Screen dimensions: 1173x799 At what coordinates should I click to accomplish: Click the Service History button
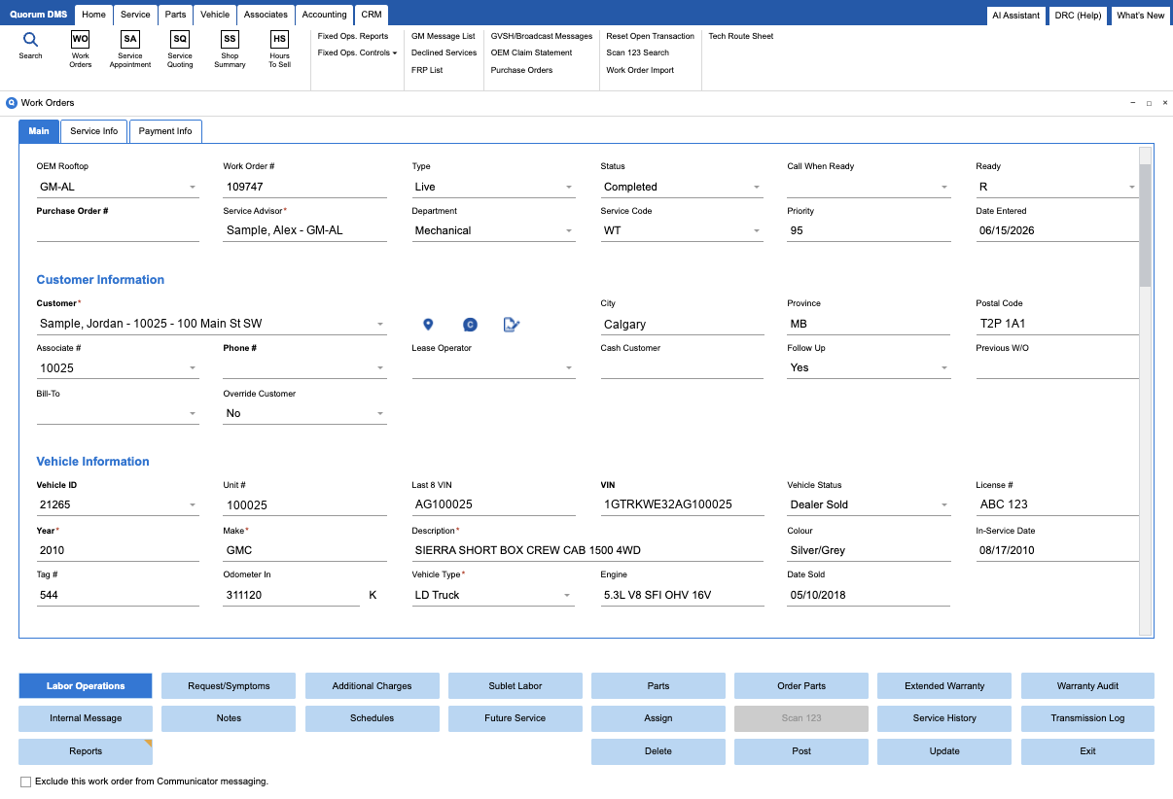(944, 718)
